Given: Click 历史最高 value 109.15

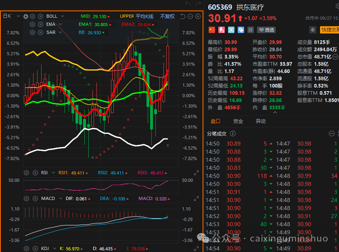Looking at the screenshot, I should pos(237,93).
